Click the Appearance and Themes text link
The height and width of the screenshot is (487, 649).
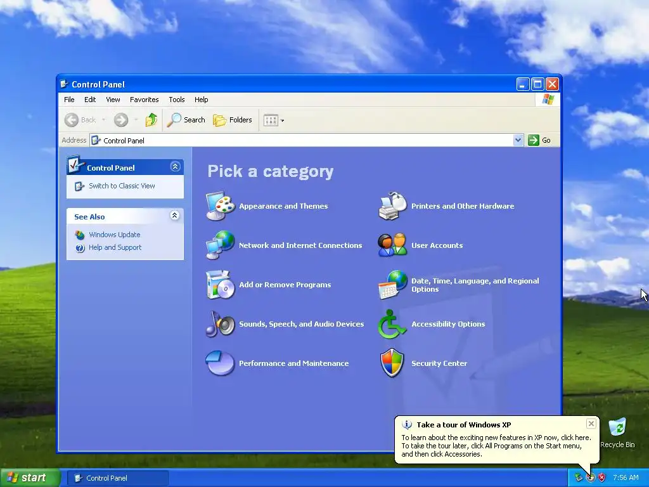click(x=283, y=206)
